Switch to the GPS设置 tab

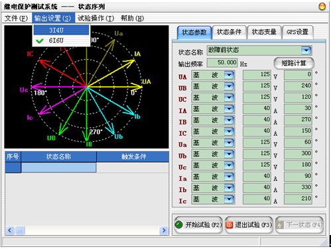[x=297, y=32]
